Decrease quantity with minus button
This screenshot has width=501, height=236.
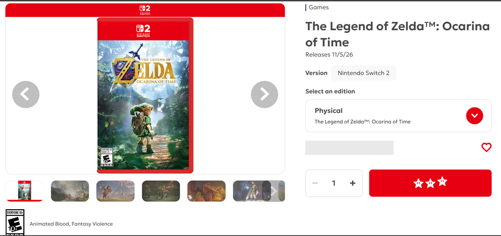tap(315, 183)
